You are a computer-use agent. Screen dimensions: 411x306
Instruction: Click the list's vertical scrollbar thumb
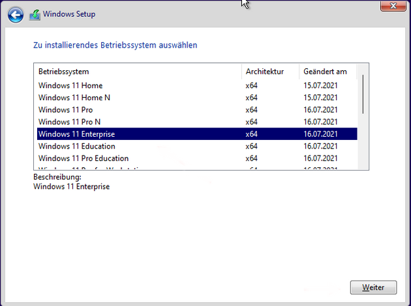click(363, 94)
